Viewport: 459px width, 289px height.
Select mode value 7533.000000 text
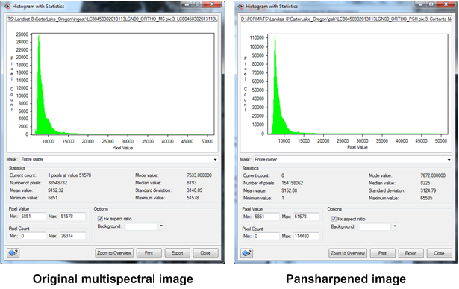199,175
